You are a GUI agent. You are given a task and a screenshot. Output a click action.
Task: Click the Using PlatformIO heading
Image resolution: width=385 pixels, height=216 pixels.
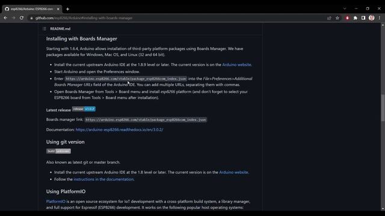click(x=66, y=191)
